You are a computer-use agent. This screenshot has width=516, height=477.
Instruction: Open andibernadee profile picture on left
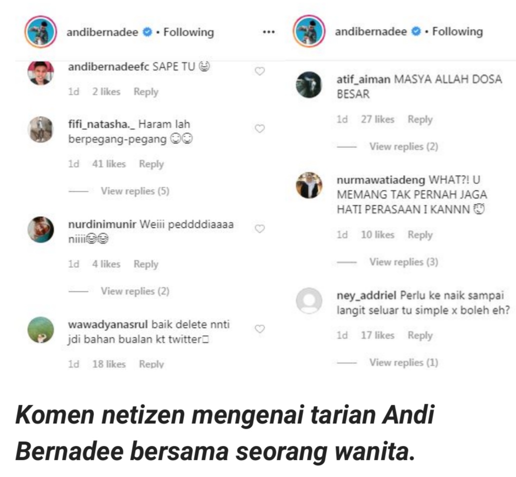pyautogui.click(x=40, y=32)
